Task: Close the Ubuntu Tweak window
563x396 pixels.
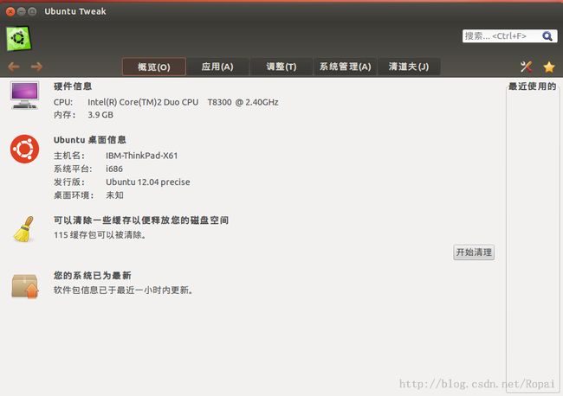Action: [x=10, y=11]
